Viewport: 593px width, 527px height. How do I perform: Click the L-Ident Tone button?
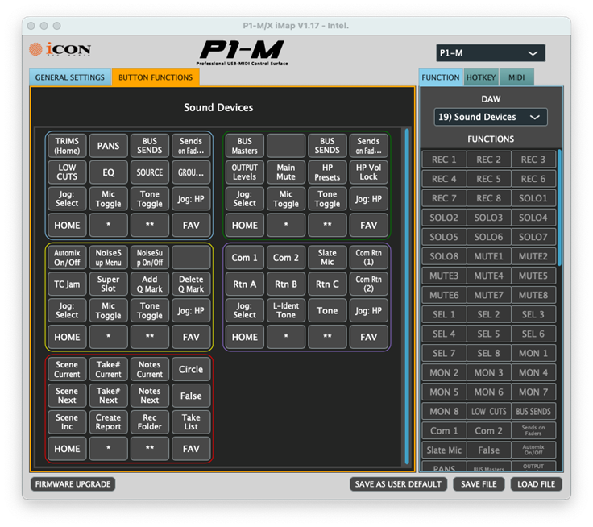click(x=286, y=310)
